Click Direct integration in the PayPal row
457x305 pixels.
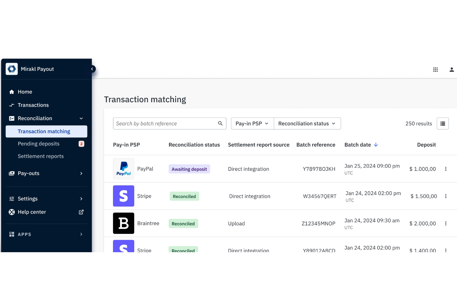(x=249, y=169)
